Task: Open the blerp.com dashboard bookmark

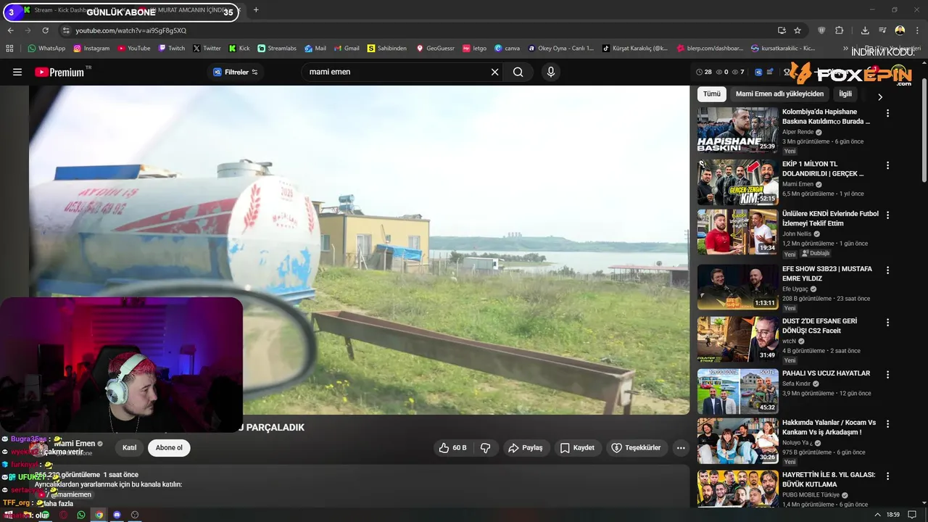Action: 710,49
